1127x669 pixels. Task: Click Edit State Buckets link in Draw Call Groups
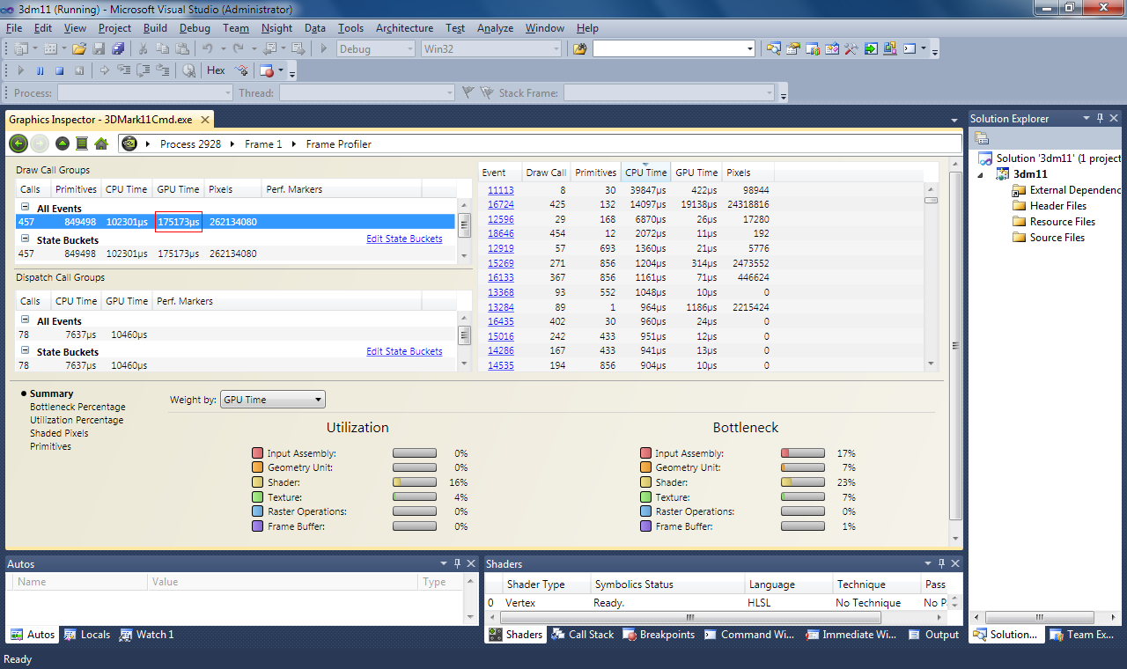pos(404,239)
